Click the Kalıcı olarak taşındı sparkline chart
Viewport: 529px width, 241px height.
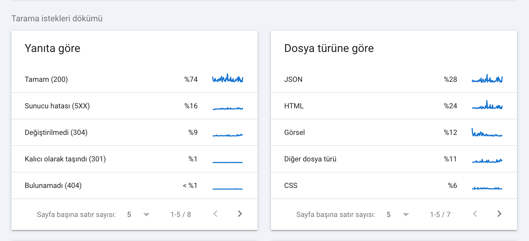[x=228, y=162]
